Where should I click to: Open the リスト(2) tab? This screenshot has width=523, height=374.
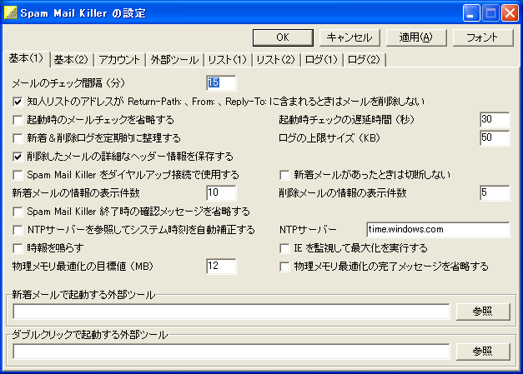276,60
